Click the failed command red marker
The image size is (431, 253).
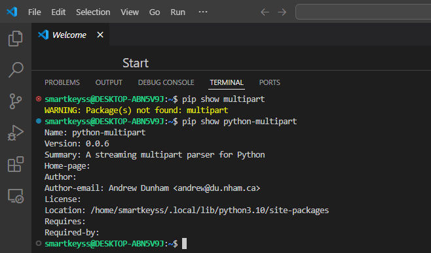[39, 99]
